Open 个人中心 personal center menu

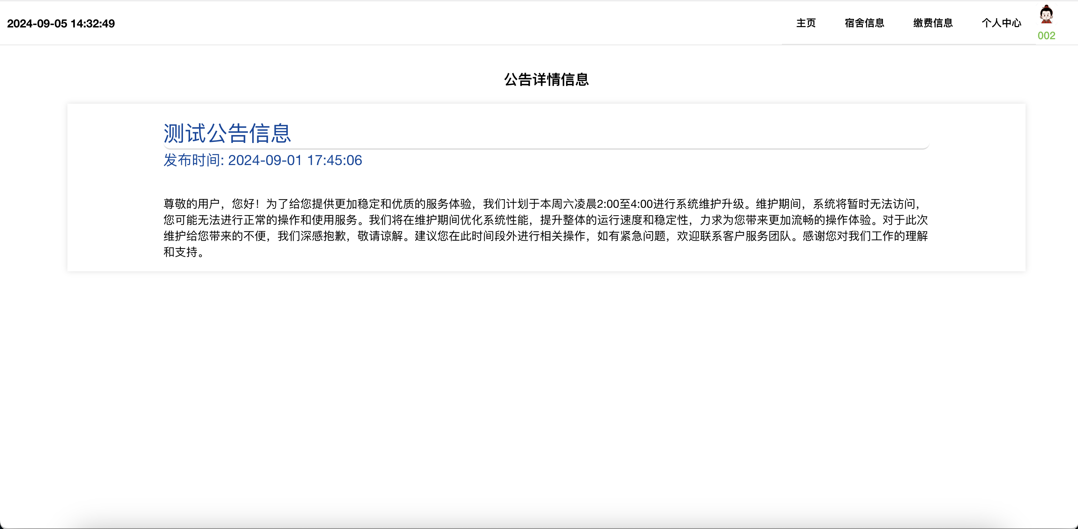pyautogui.click(x=1001, y=23)
